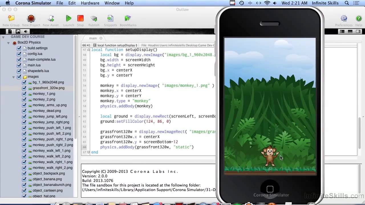Uncheck the build.settings checkbox
Viewport: 365px width, 205px height.
19,48
